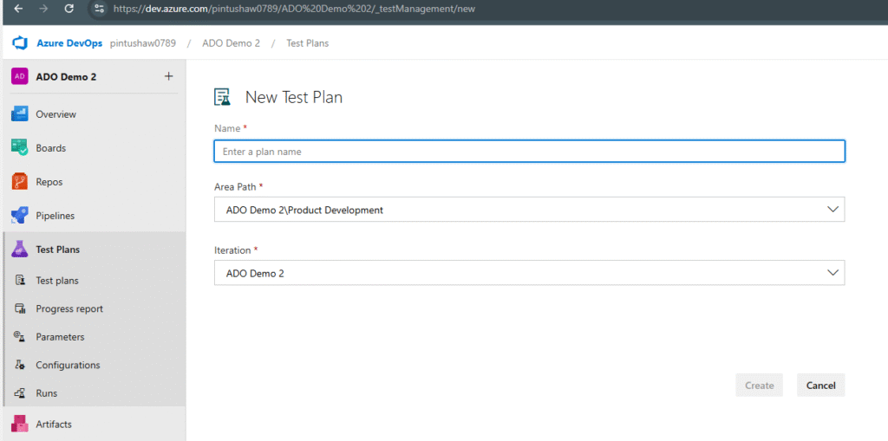
Task: Open the Overview sidebar icon
Action: pos(20,114)
